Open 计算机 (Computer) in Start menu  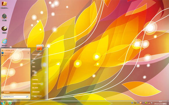(x=34, y=75)
